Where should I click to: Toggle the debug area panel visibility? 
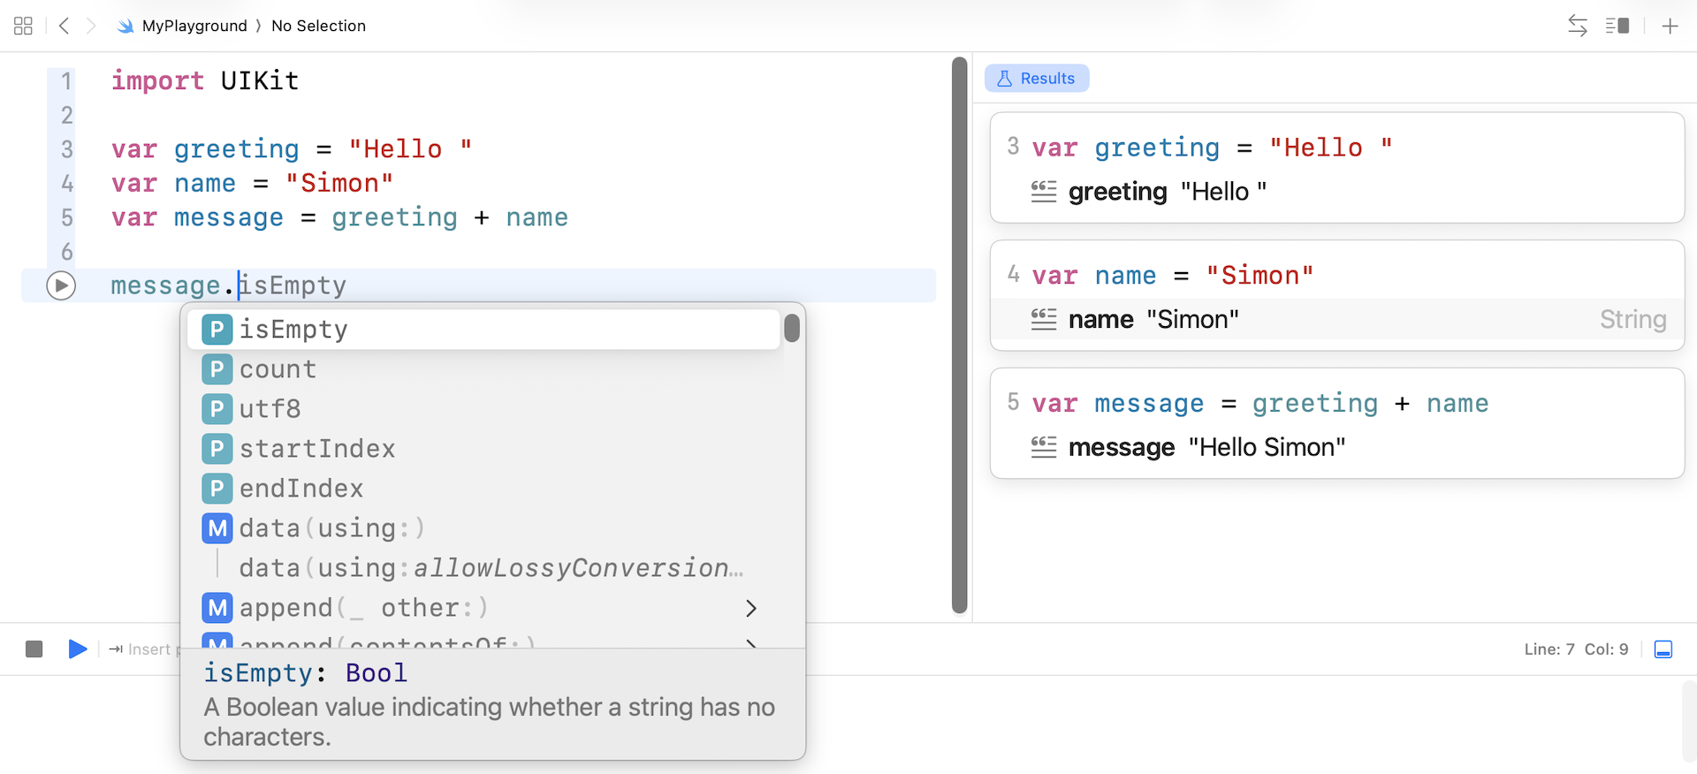1663,649
